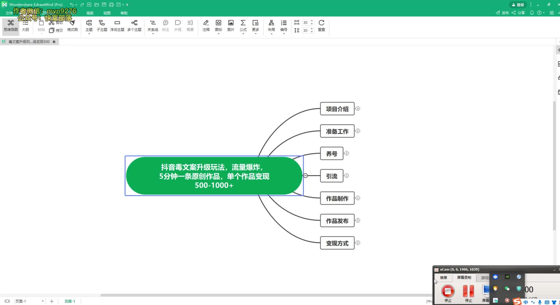Expand the 引流 node children
The width and height of the screenshot is (560, 305).
point(347,176)
